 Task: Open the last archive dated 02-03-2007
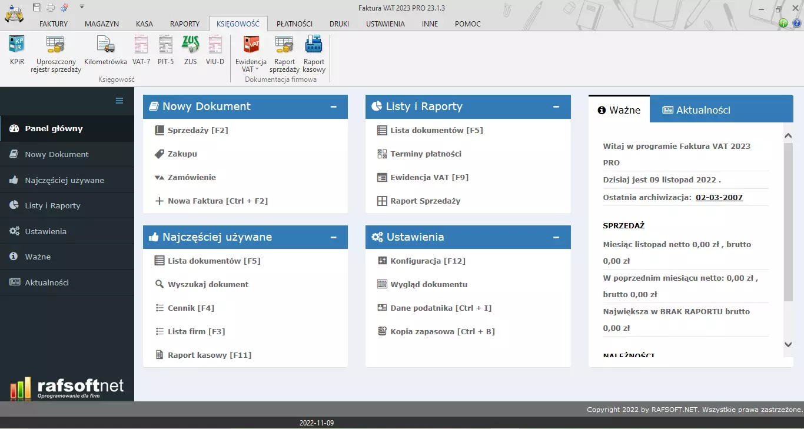[719, 197]
